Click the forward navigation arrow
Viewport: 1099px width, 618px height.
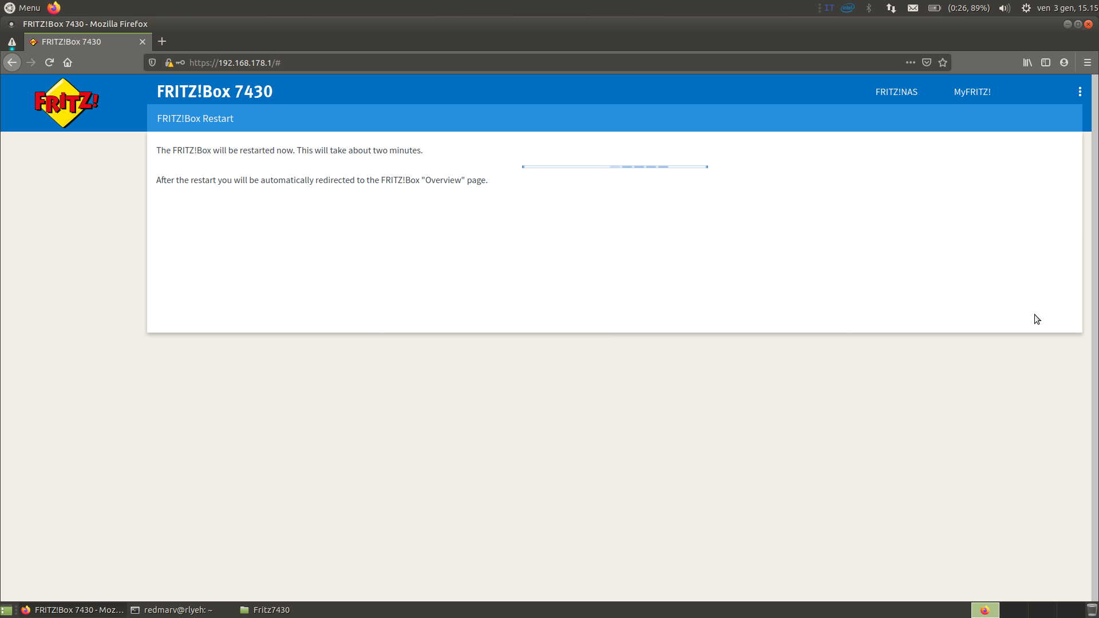click(x=31, y=62)
